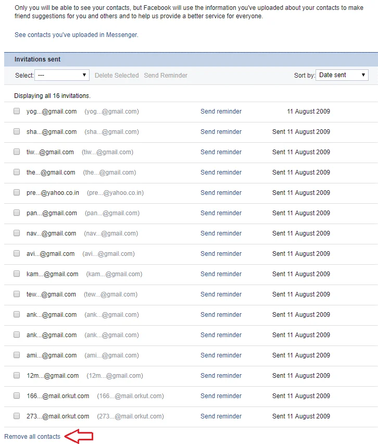
Task: Select the pan...@gmail.com checkbox
Action: pos(17,213)
